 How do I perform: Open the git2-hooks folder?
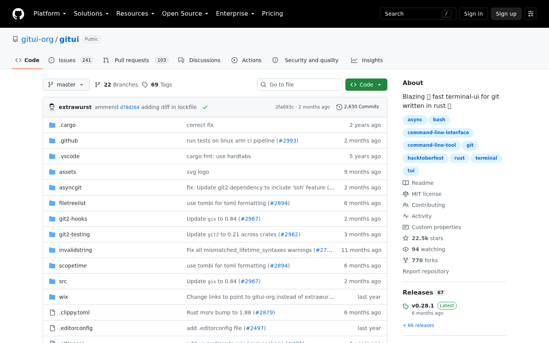point(73,219)
